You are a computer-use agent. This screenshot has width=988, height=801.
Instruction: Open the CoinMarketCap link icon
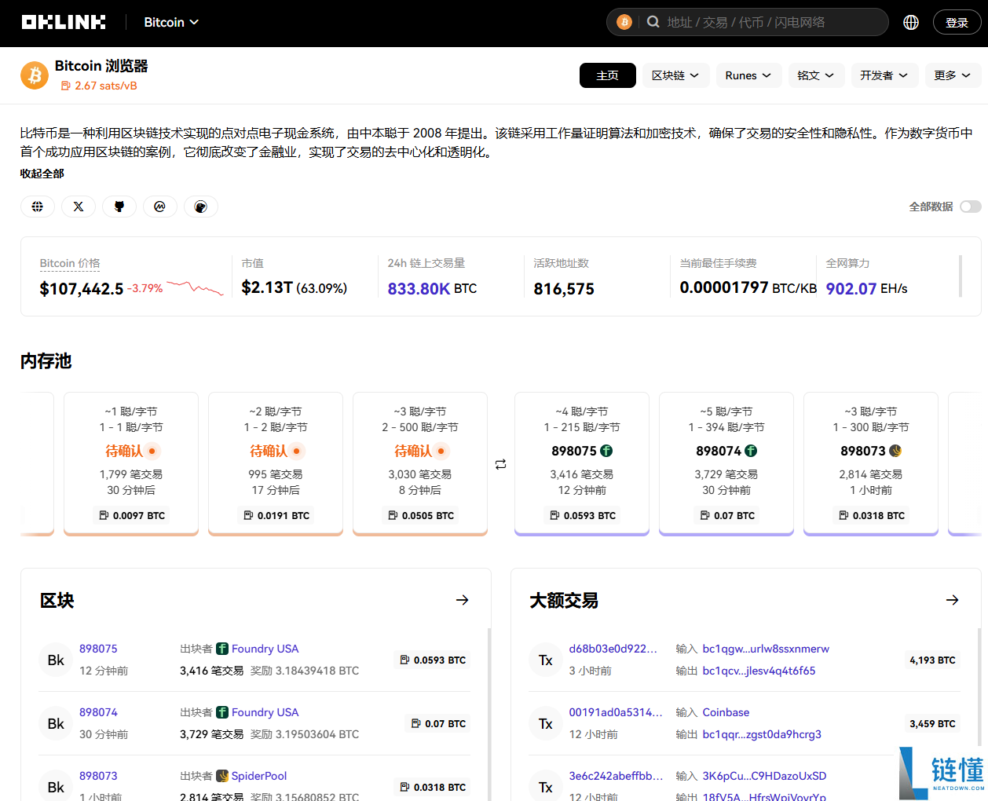point(160,207)
